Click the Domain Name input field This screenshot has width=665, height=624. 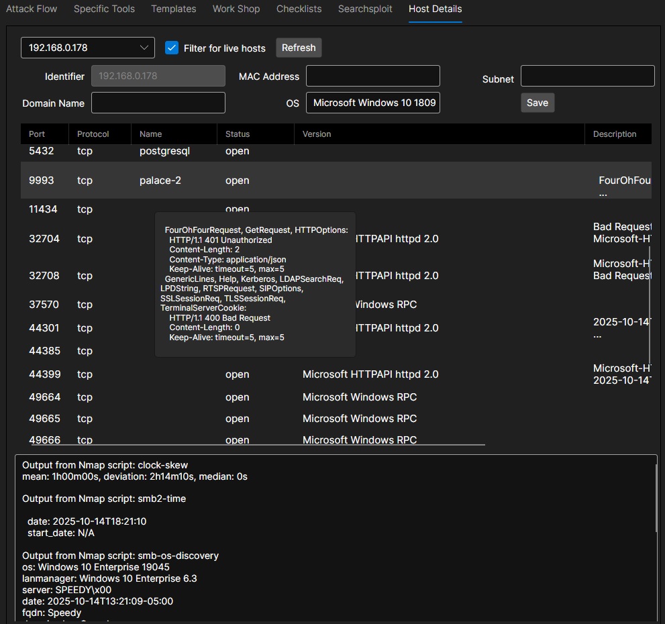(x=158, y=102)
